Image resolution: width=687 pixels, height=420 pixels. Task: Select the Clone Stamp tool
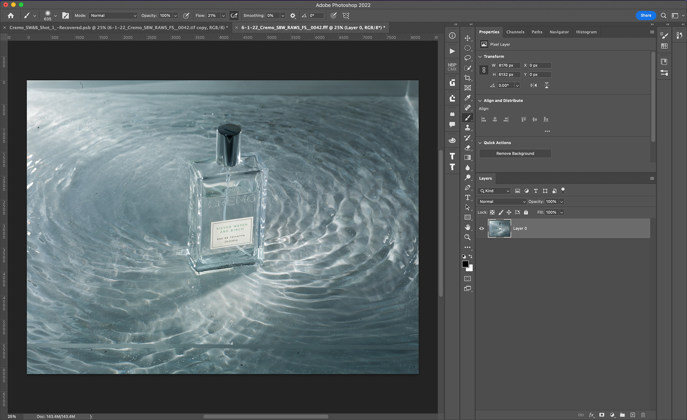click(x=467, y=128)
